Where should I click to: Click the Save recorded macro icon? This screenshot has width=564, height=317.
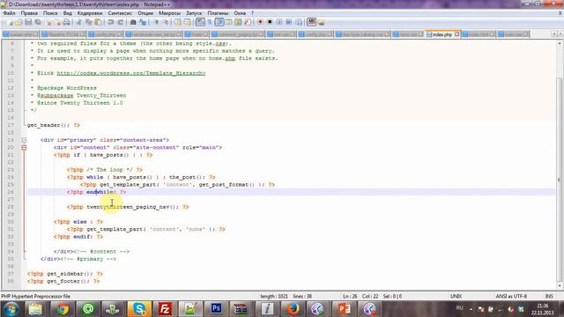[299, 22]
